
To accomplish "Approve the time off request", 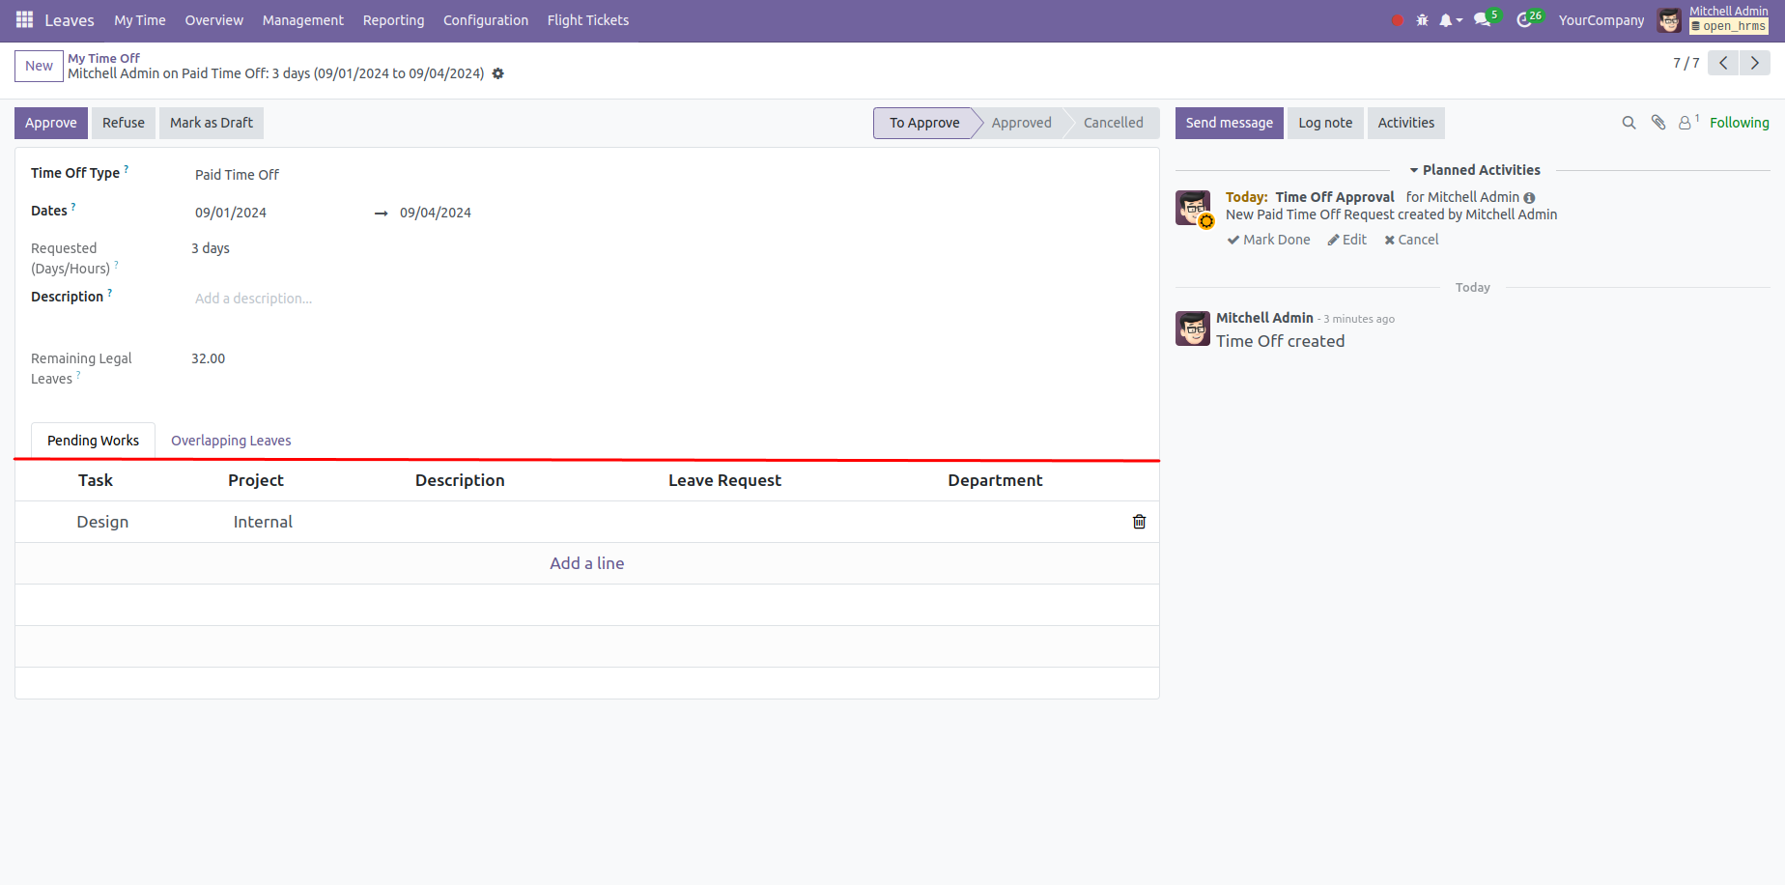I will pos(50,123).
